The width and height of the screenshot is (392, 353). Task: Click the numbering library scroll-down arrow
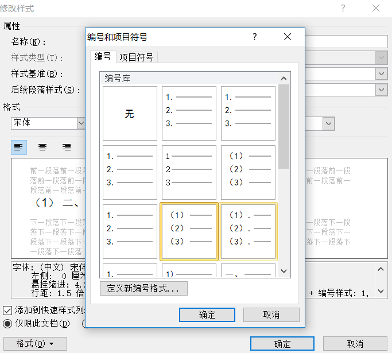click(x=284, y=271)
